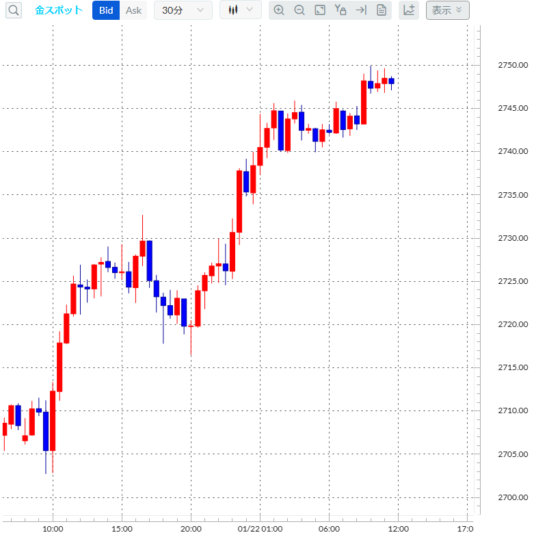Switch price view to Ask
Viewport: 534px width, 535px height.
(x=133, y=10)
